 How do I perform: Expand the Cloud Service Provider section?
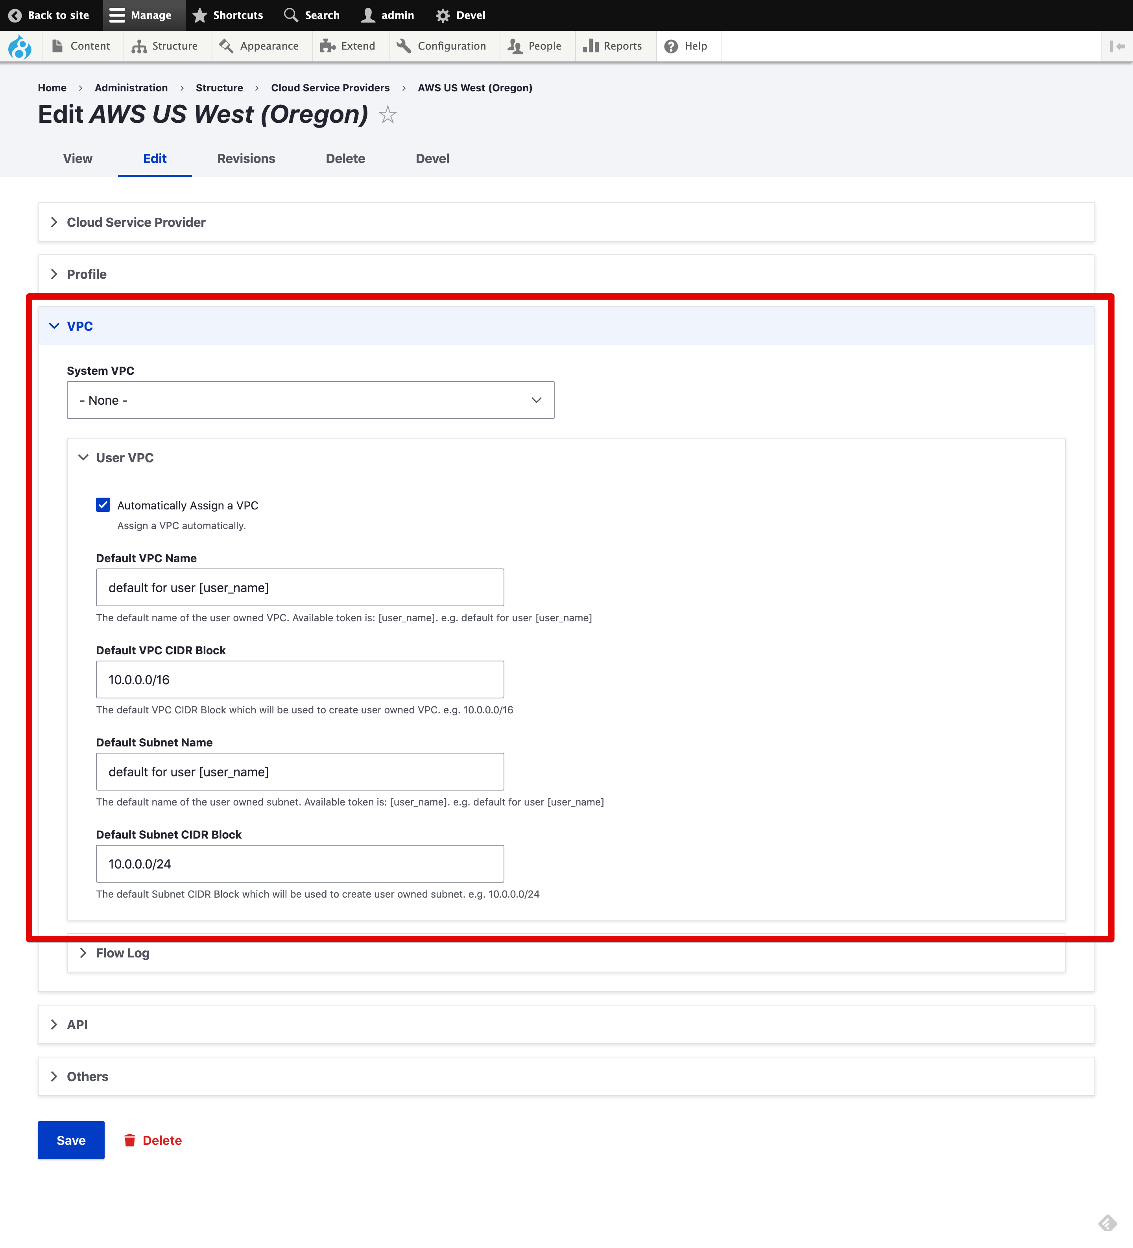pyautogui.click(x=136, y=222)
